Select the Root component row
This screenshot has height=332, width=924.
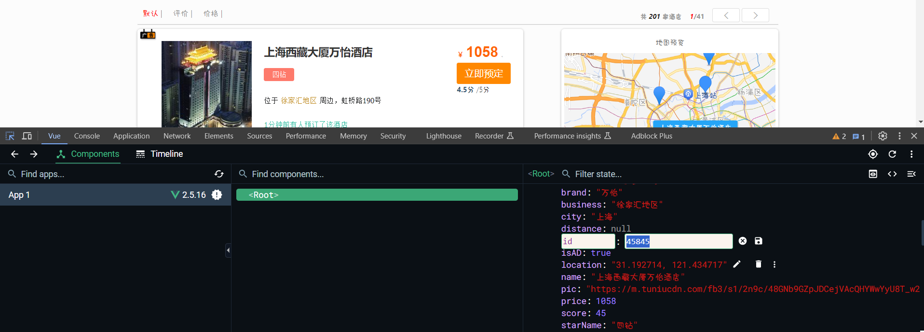click(x=377, y=195)
